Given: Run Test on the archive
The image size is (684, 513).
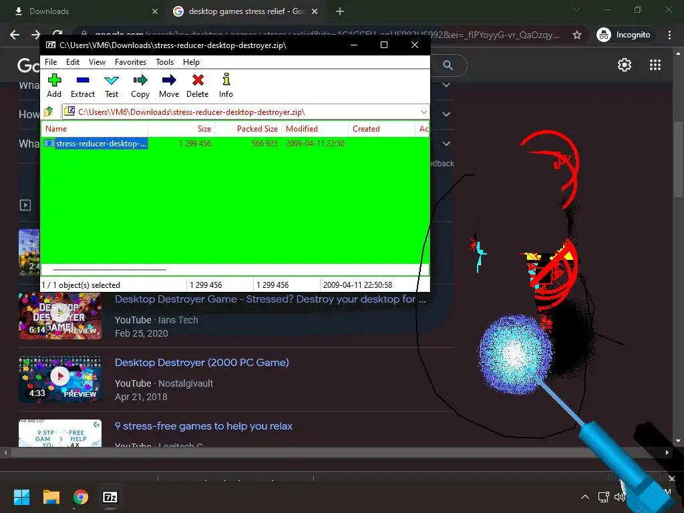Looking at the screenshot, I should click(x=112, y=85).
